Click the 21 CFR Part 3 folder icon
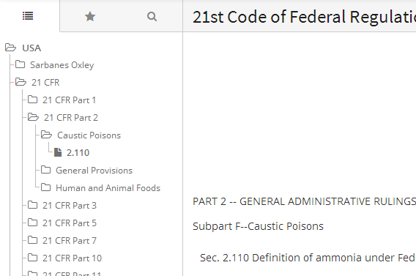 (33, 205)
